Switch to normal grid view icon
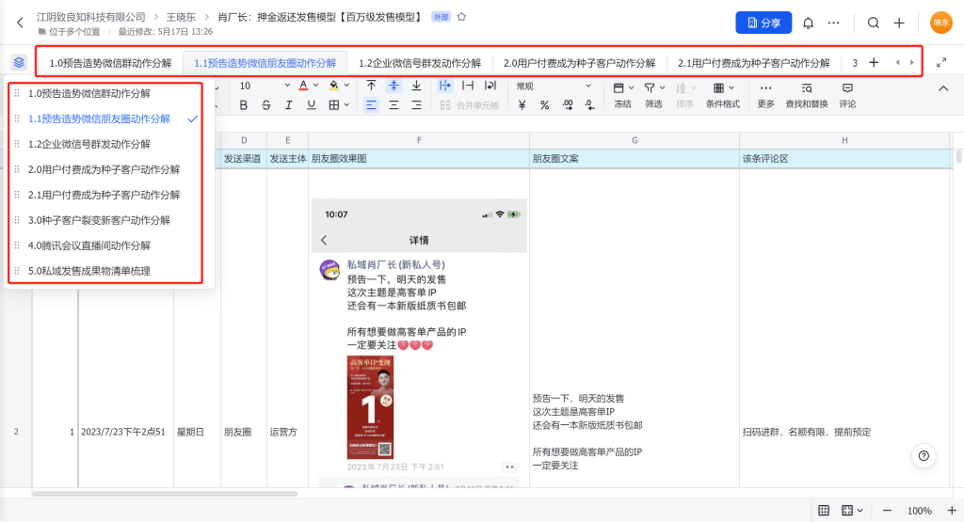This screenshot has width=964, height=522. [824, 511]
